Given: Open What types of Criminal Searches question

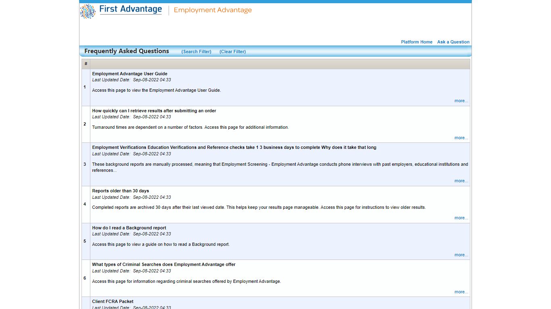Looking at the screenshot, I should pos(164,264).
